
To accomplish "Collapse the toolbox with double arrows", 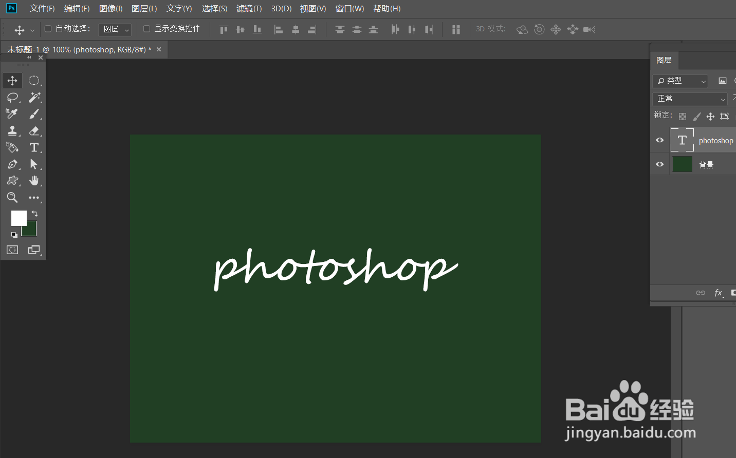I will point(29,58).
